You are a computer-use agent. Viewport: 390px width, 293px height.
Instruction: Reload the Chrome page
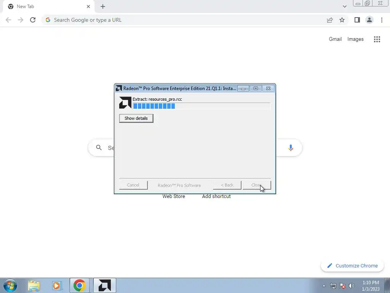[33, 20]
